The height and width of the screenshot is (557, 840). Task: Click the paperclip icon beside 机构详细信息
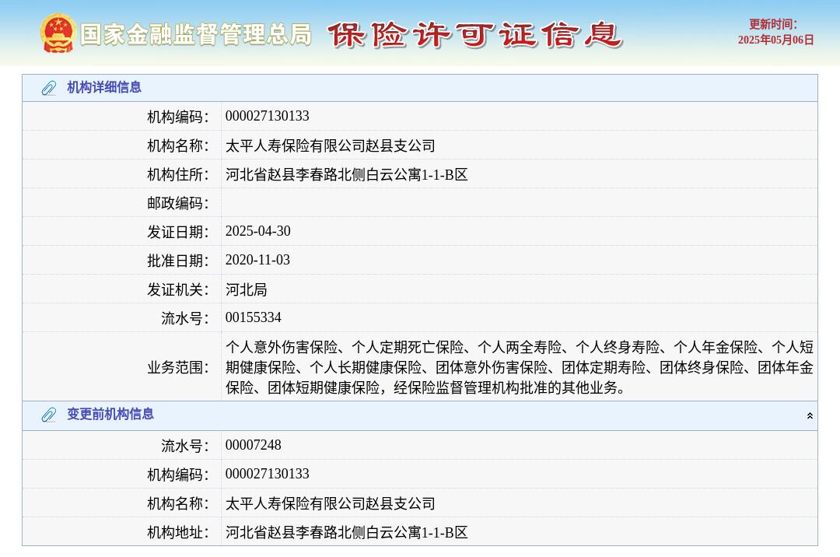tap(49, 88)
